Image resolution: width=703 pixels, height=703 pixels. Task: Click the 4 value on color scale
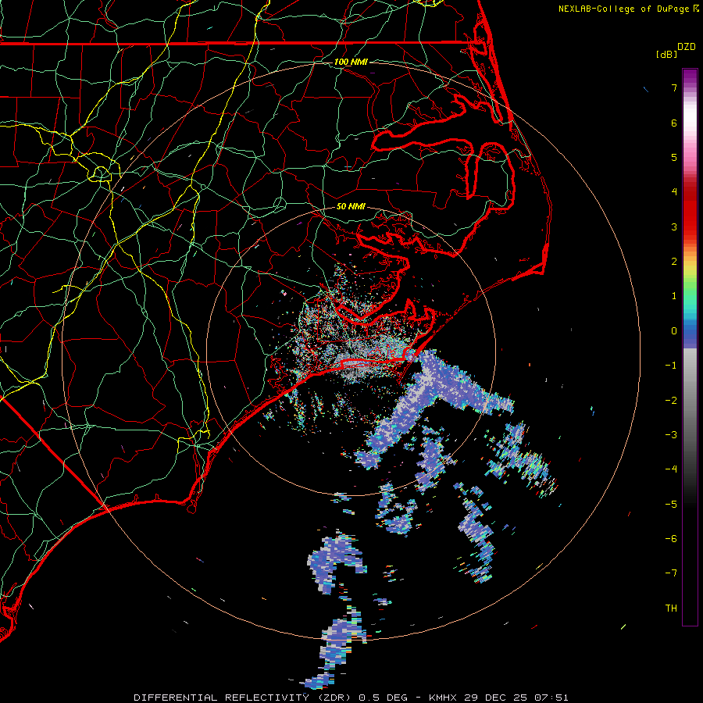click(x=674, y=192)
